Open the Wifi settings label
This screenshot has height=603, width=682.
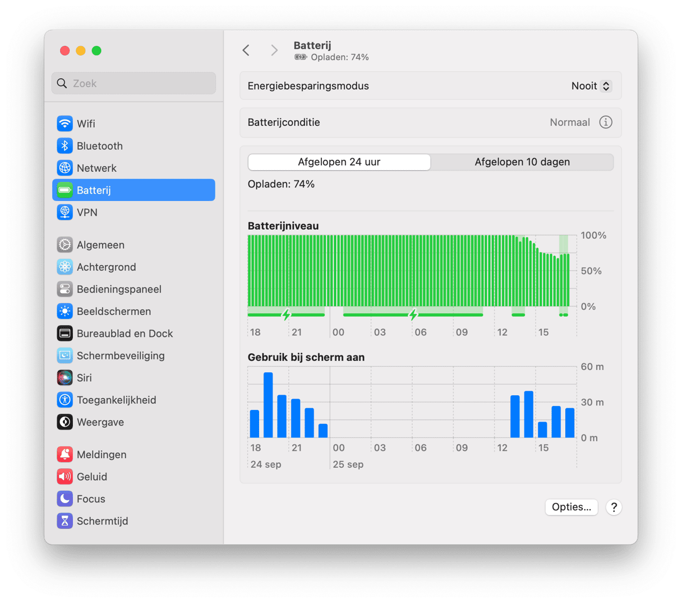86,124
